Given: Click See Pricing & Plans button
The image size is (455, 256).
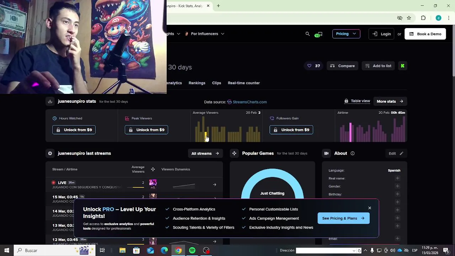Looking at the screenshot, I should (343, 218).
